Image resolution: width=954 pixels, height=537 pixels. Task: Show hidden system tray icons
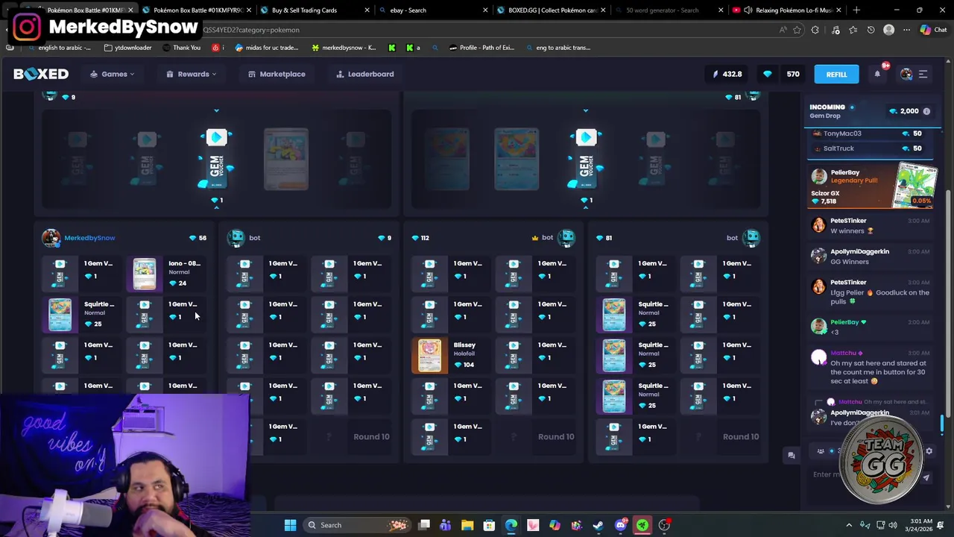click(849, 525)
